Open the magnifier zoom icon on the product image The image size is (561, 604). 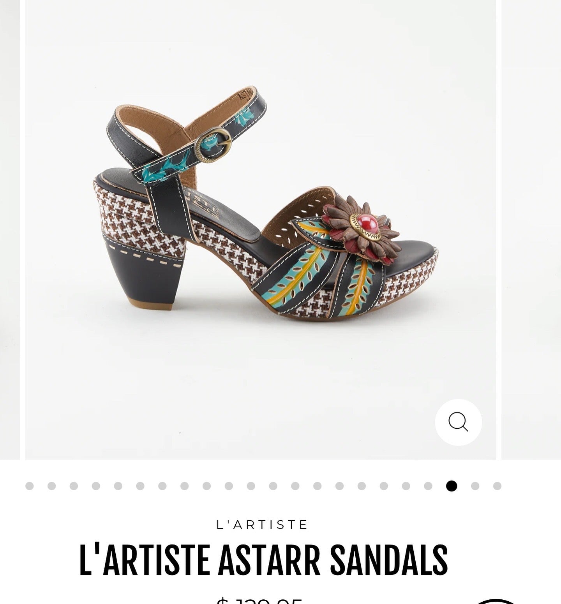[459, 422]
